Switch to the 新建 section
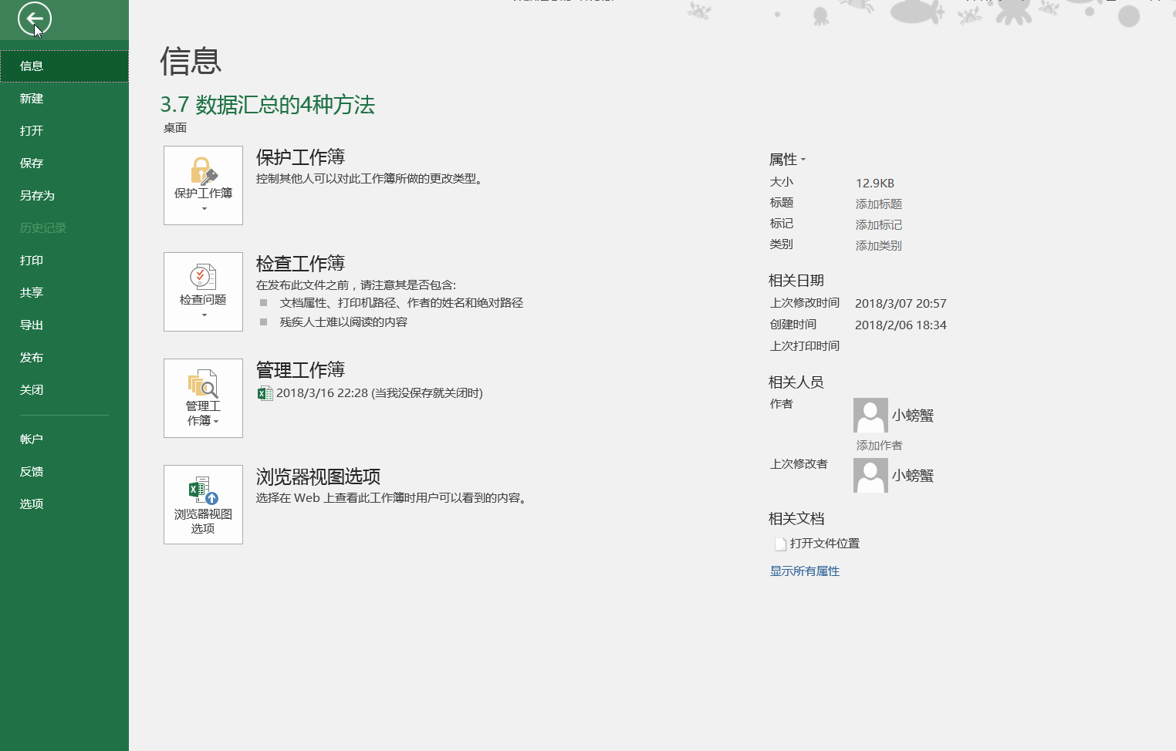The height and width of the screenshot is (751, 1176). pos(31,98)
